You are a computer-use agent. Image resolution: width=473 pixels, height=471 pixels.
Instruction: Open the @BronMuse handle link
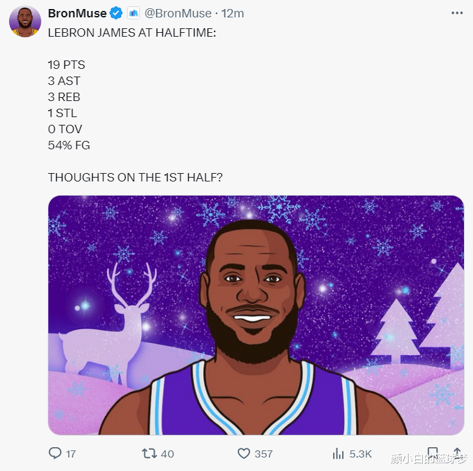[x=178, y=14]
